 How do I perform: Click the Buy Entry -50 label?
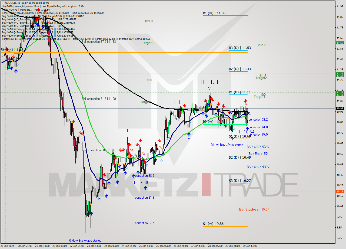(x=258, y=154)
